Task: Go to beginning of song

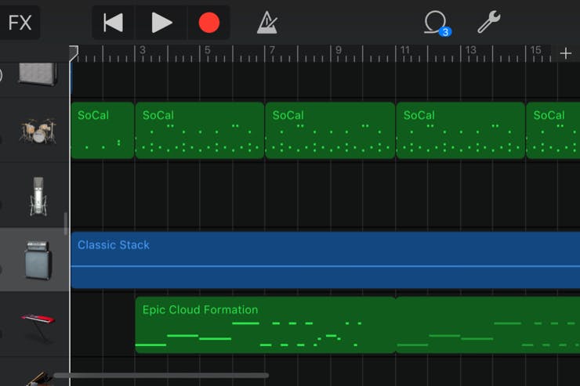Action: pos(114,23)
